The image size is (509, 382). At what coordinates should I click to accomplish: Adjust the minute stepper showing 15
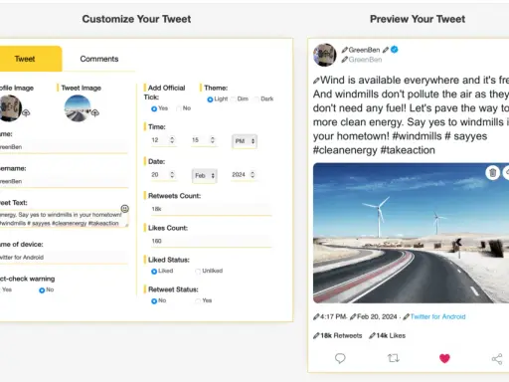[213, 140]
